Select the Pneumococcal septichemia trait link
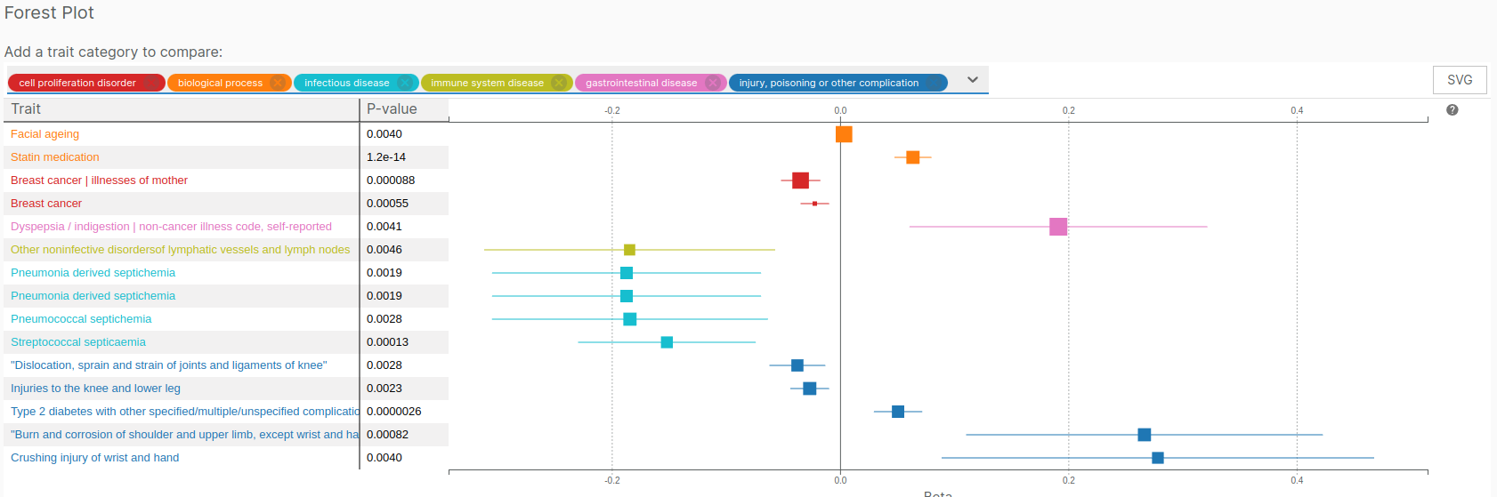The image size is (1497, 497). coord(81,319)
